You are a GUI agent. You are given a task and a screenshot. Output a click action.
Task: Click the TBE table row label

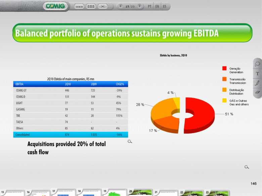(18, 116)
